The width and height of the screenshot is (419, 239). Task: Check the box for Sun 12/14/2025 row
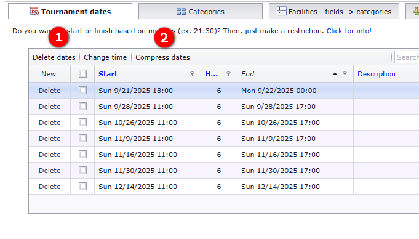pyautogui.click(x=82, y=186)
